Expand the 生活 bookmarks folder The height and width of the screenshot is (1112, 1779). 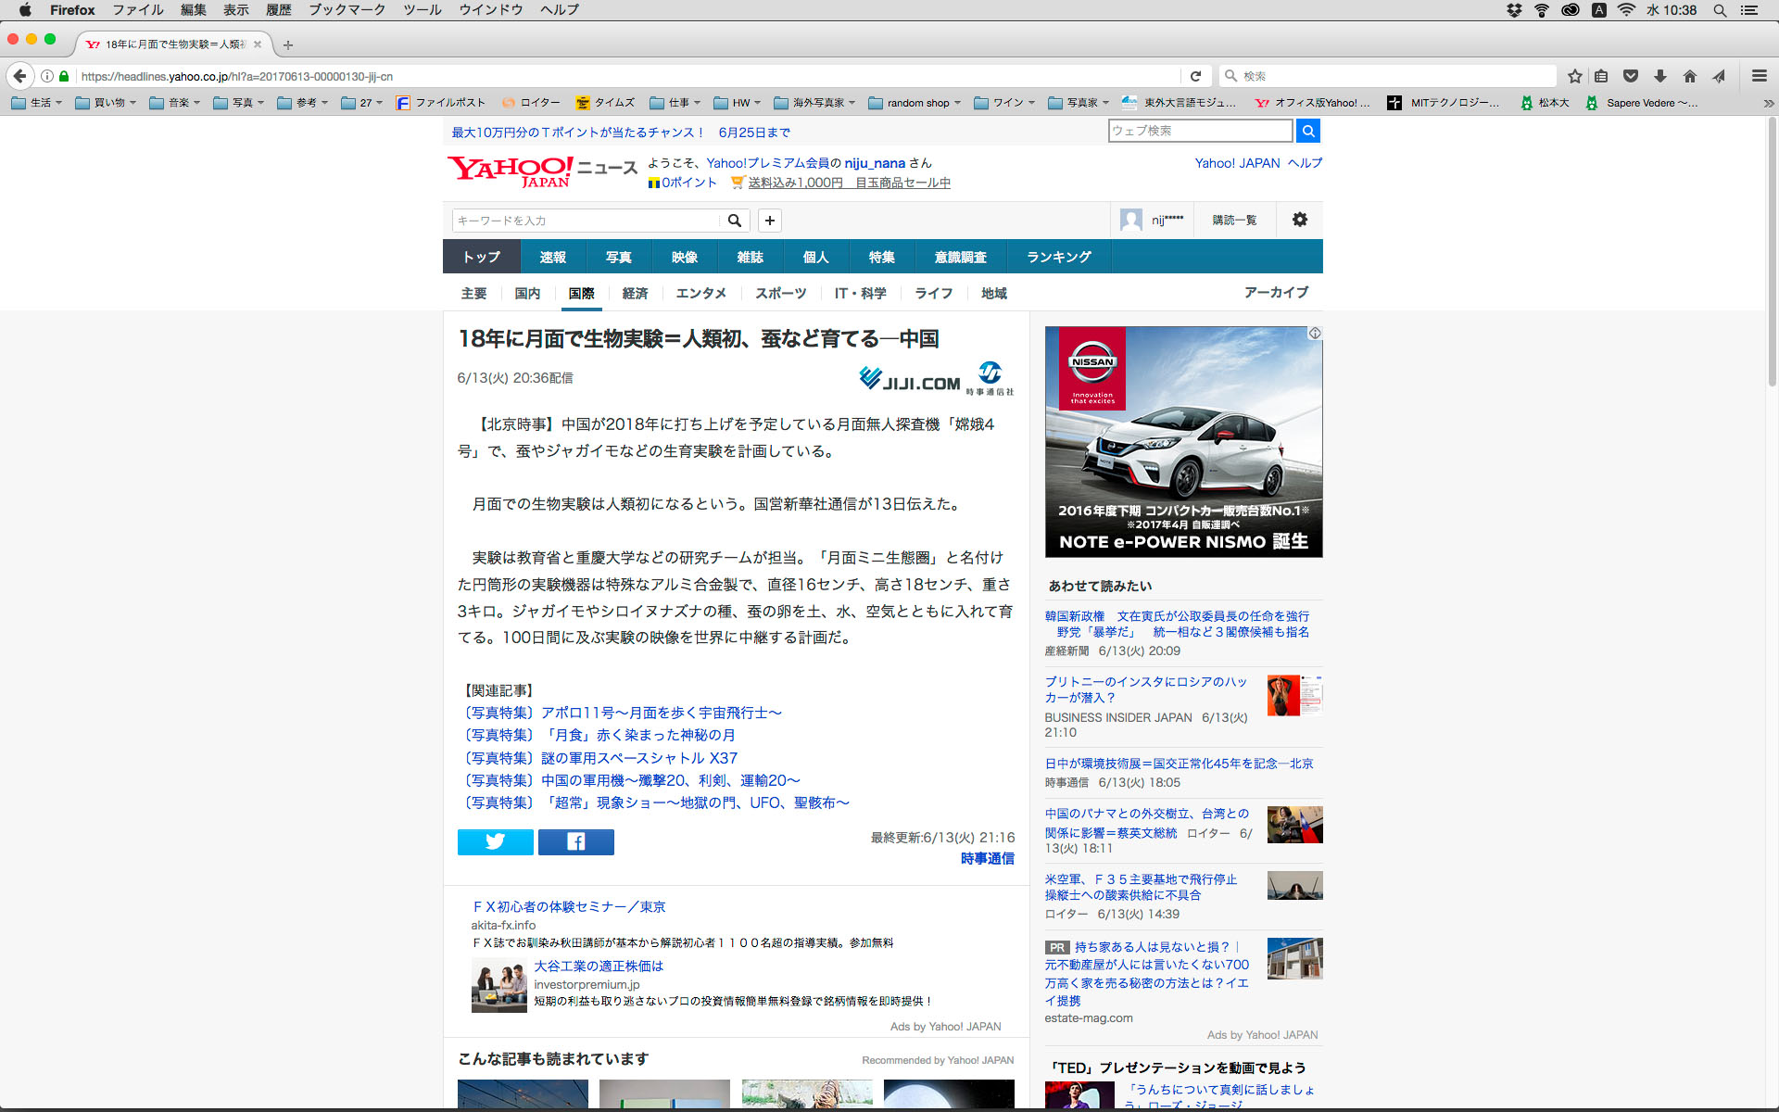pyautogui.click(x=36, y=103)
